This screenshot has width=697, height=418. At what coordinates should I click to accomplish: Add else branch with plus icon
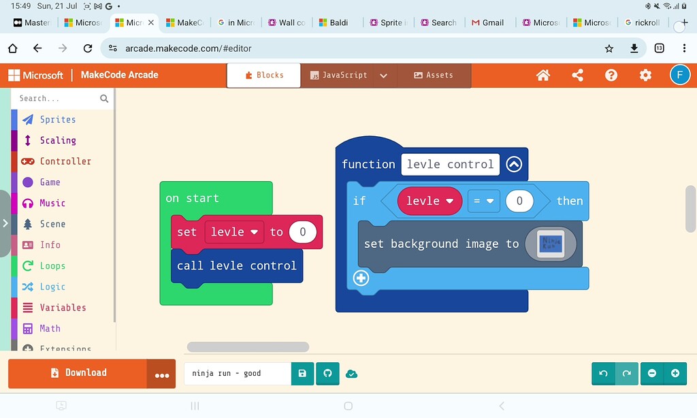click(361, 278)
